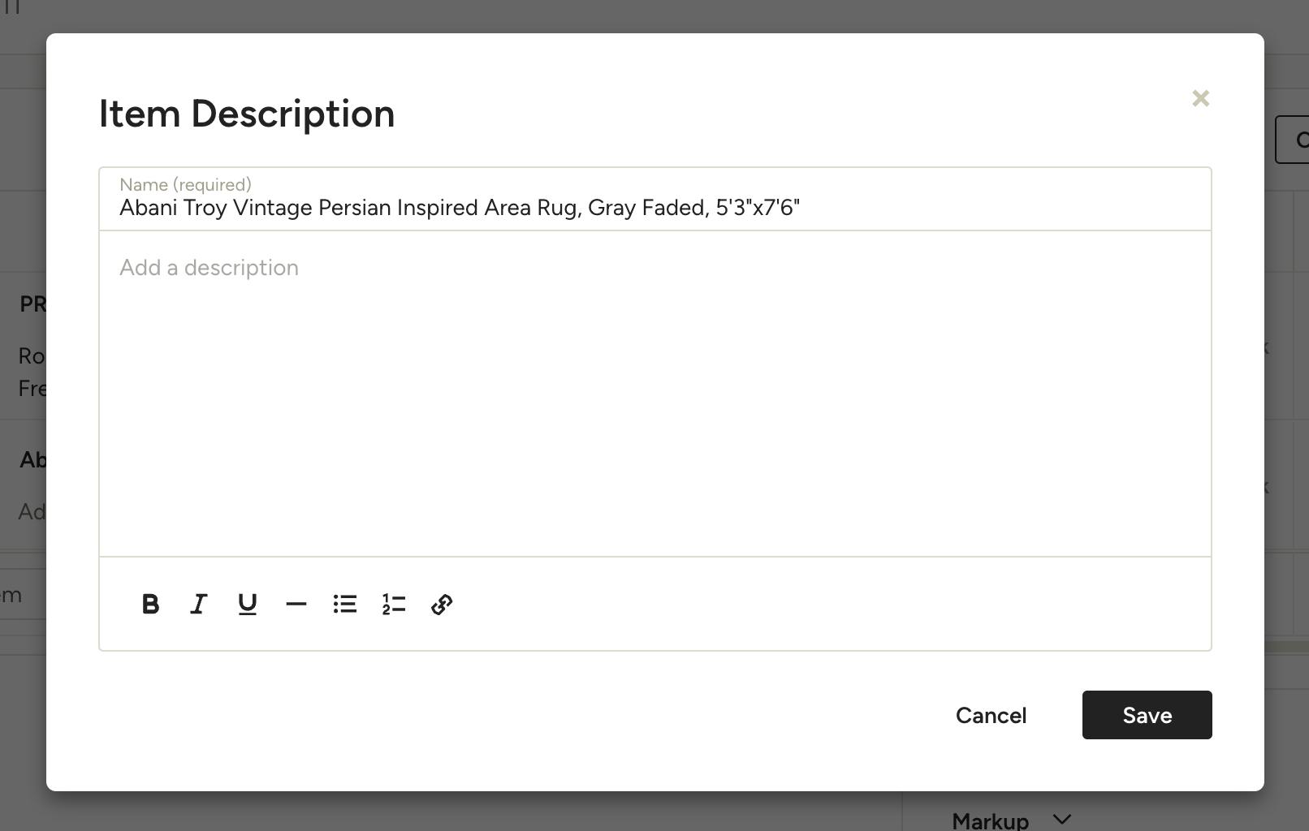Open search using the partially visible magnifier button

1300,140
